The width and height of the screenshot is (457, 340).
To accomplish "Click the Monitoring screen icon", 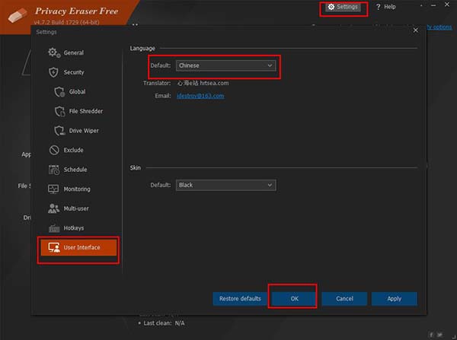I will pos(53,189).
